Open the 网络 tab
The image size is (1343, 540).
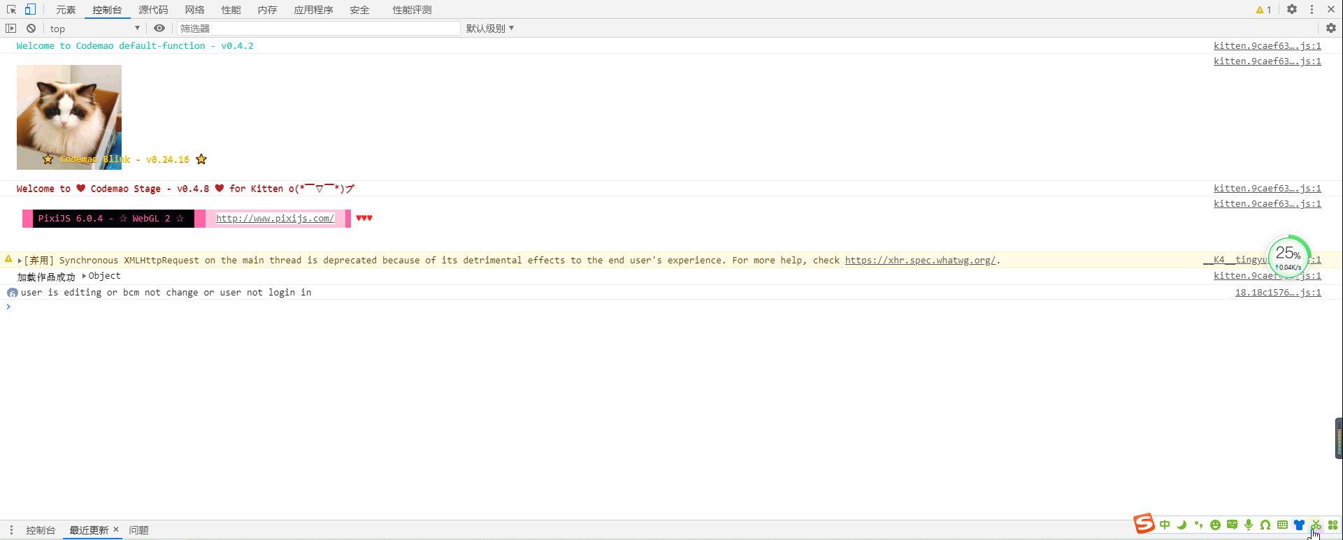click(195, 10)
